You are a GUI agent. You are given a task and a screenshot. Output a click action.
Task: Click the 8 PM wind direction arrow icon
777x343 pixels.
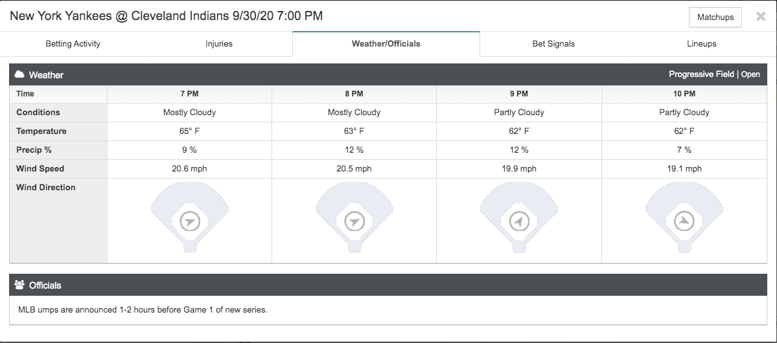click(x=354, y=221)
